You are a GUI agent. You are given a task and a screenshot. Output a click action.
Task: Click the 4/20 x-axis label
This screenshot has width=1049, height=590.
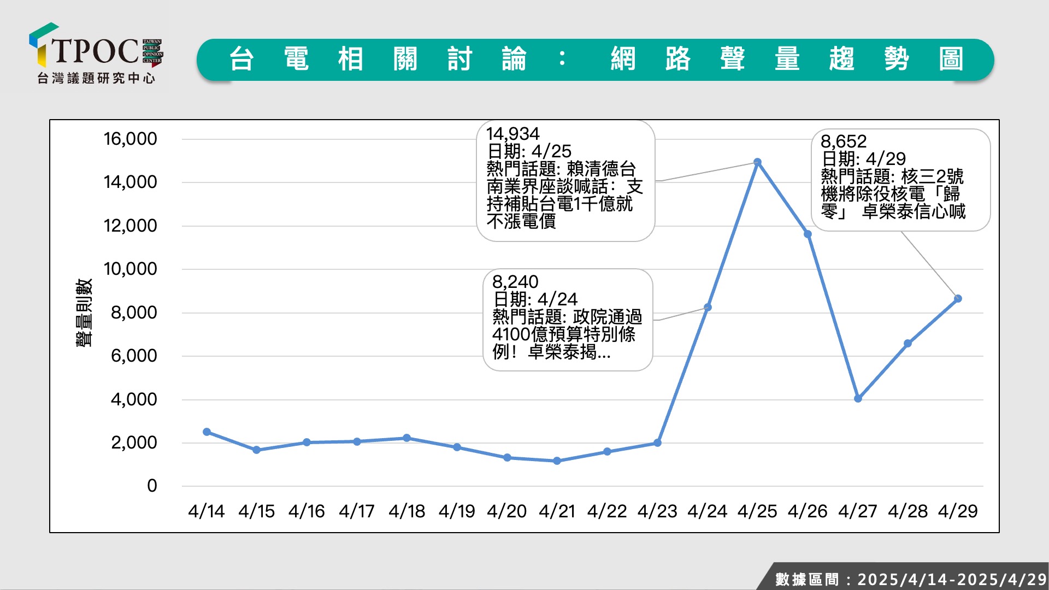[x=506, y=511]
